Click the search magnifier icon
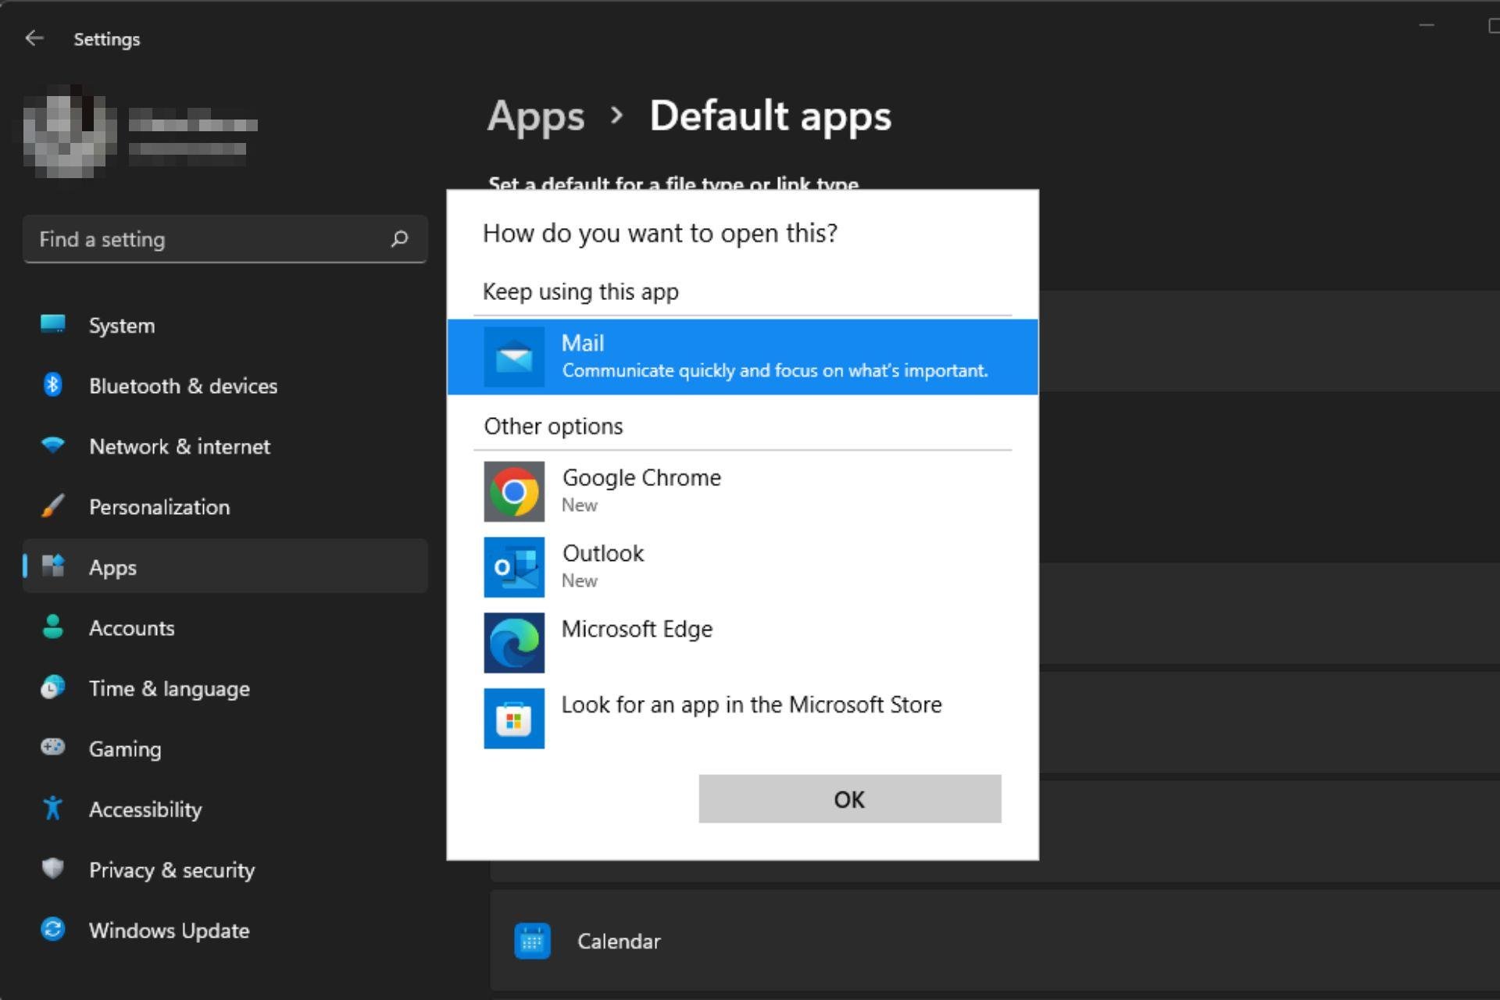The height and width of the screenshot is (1000, 1500). pos(399,239)
